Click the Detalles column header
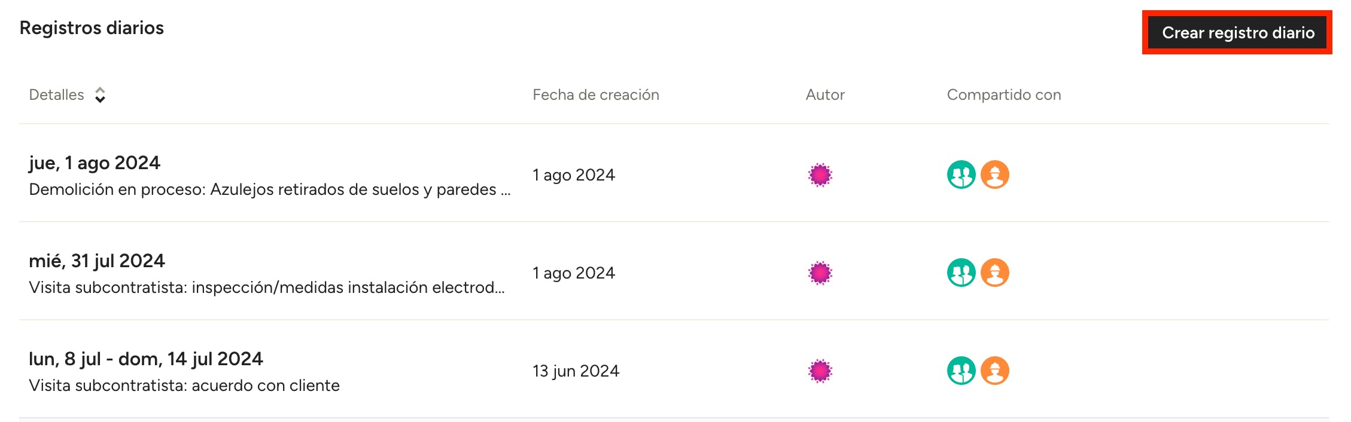Screen dimensions: 1351x422 [57, 95]
